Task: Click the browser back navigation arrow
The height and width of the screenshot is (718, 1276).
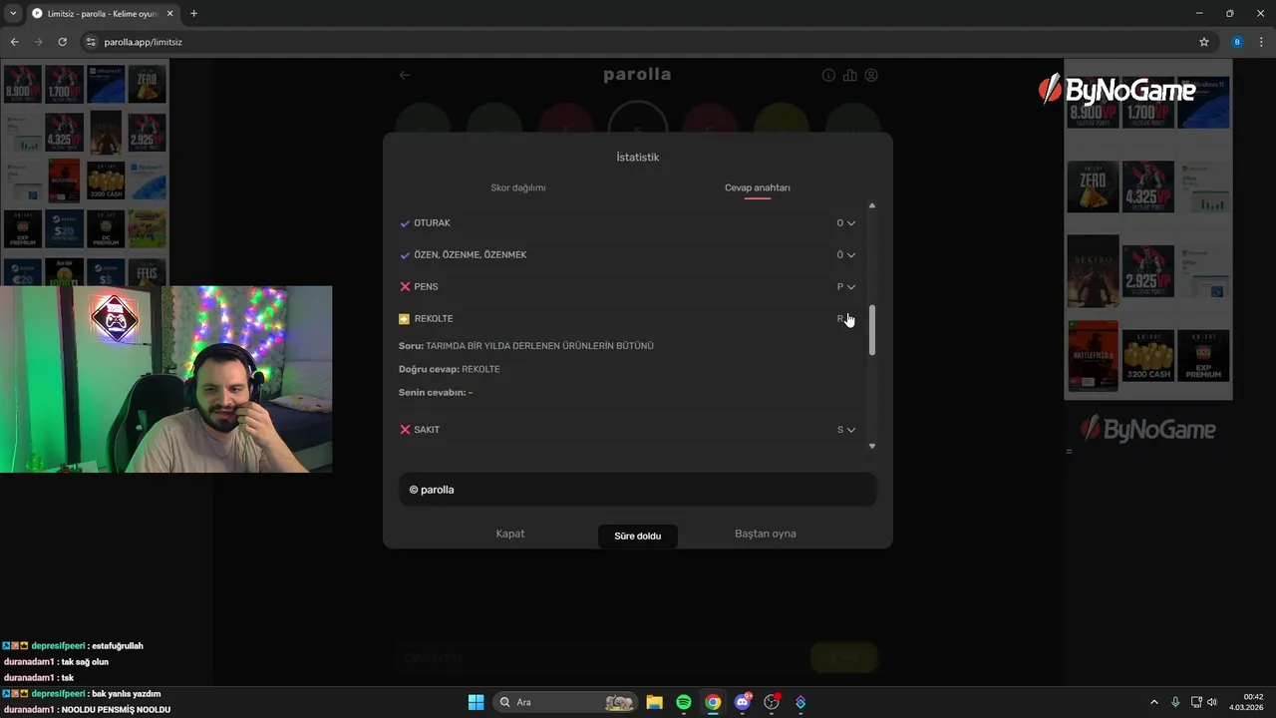Action: tap(14, 42)
